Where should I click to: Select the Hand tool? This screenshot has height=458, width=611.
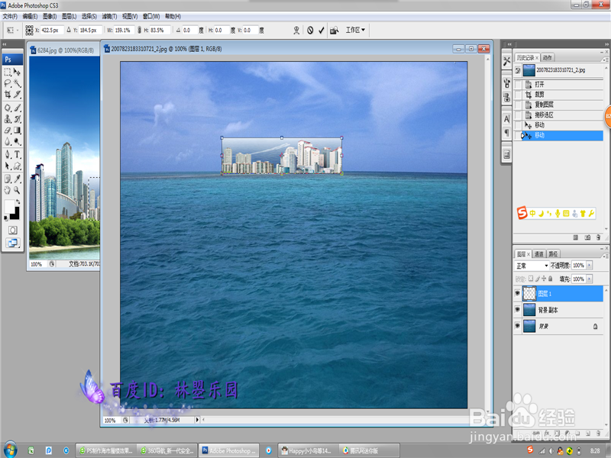point(8,190)
